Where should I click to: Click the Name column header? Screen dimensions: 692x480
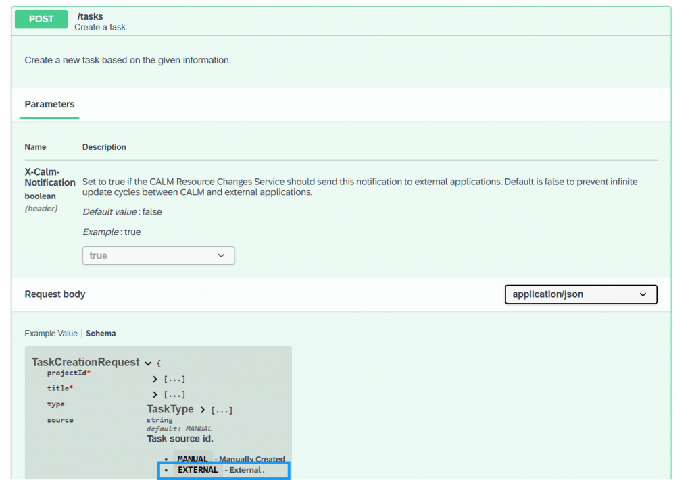pos(35,147)
